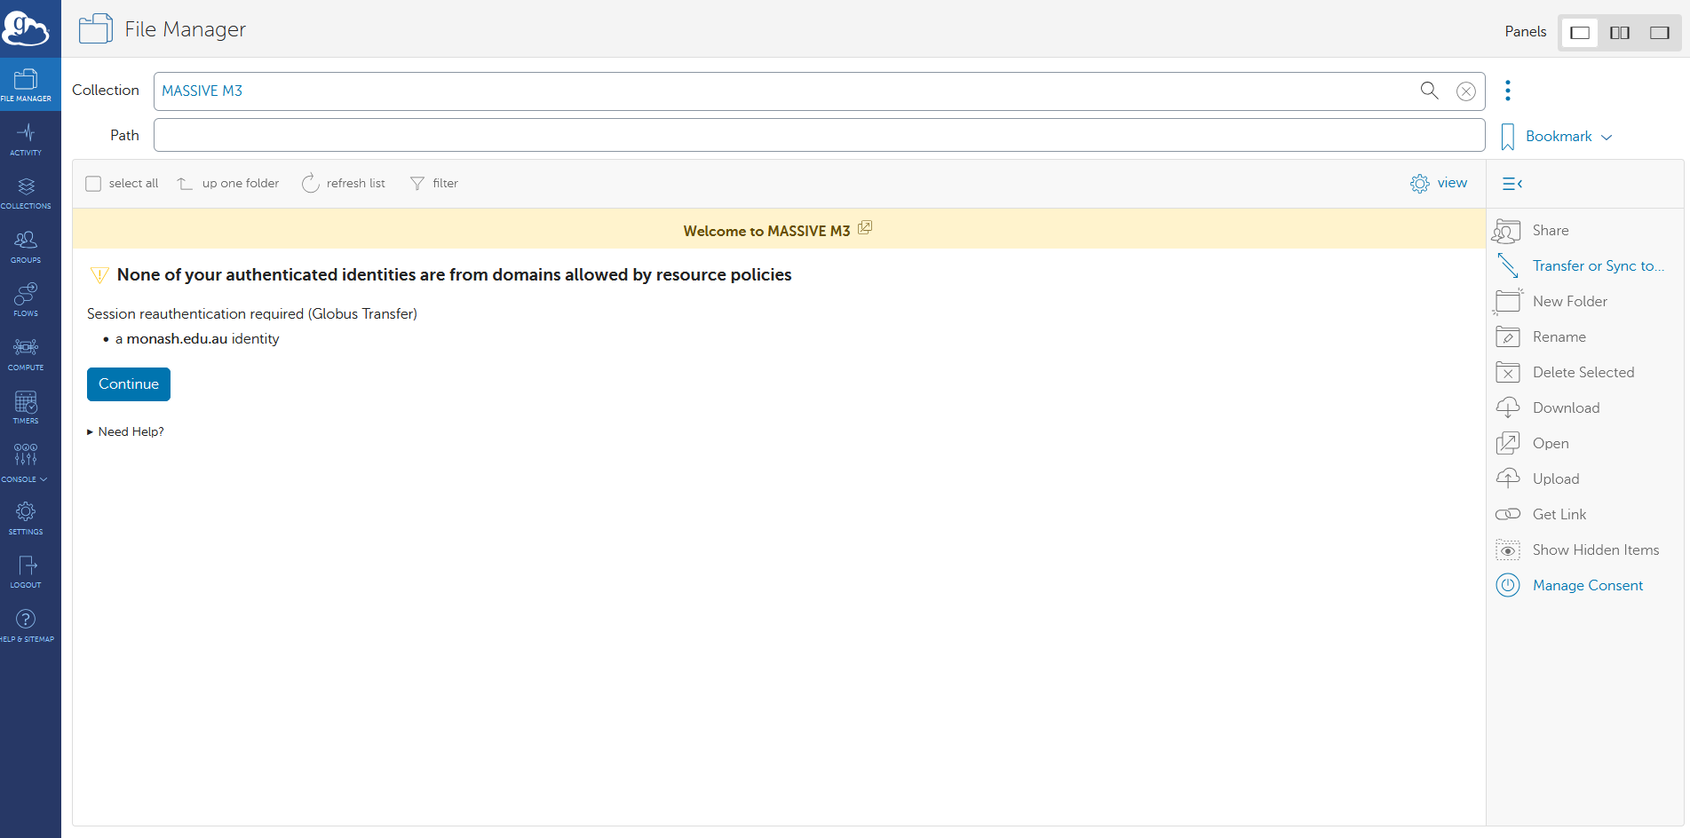The width and height of the screenshot is (1690, 838).
Task: Expand the Need Help? disclosure
Action: tap(126, 431)
